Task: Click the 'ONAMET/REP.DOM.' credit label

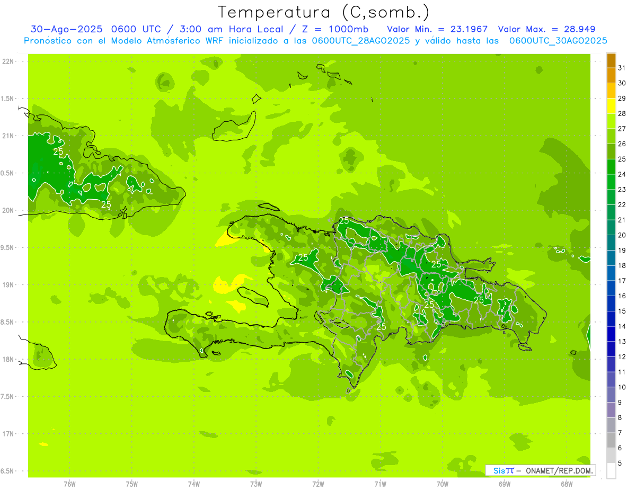Action: (559, 470)
